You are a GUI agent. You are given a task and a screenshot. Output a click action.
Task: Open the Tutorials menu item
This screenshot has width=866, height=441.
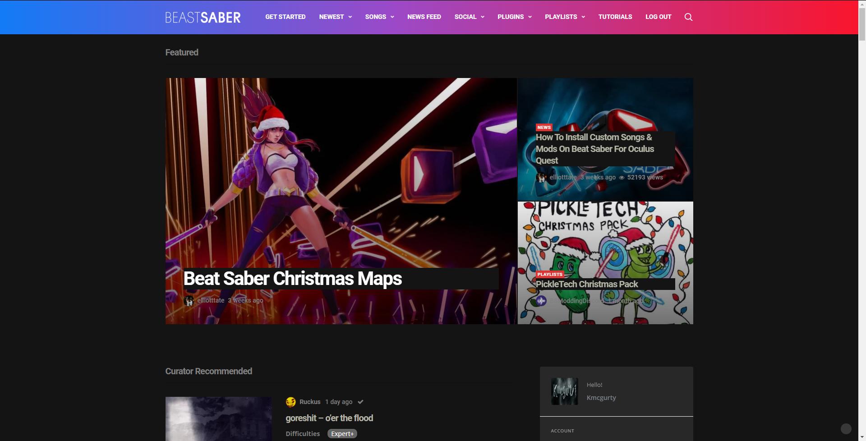pos(615,17)
